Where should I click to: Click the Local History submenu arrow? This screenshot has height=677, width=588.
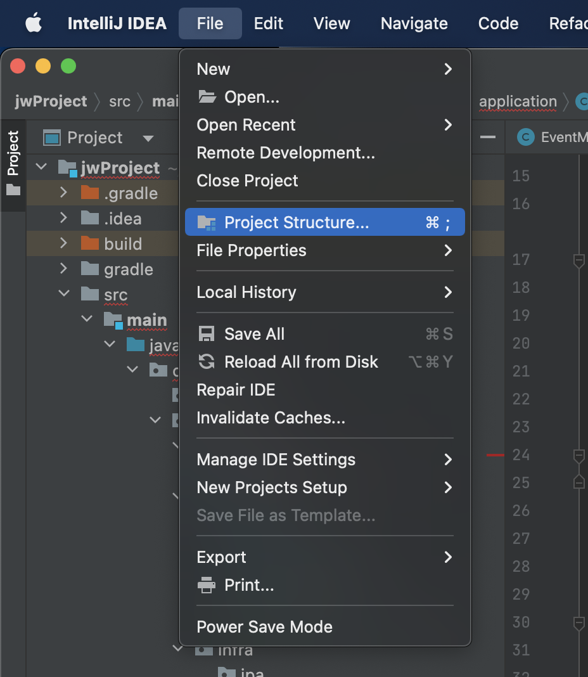tap(448, 292)
